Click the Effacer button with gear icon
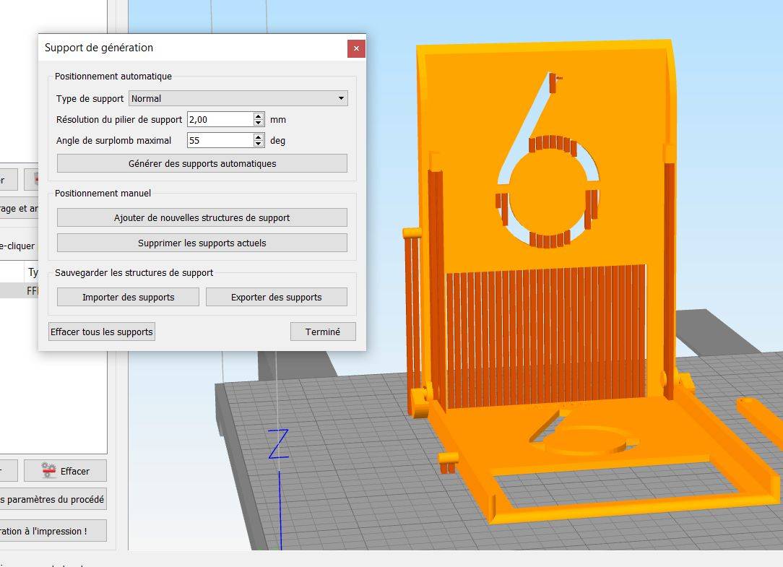Viewport: 783px width, 567px height. 65,471
